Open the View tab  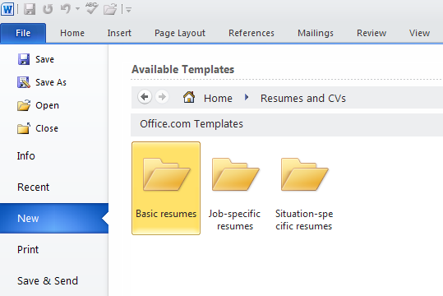point(419,33)
